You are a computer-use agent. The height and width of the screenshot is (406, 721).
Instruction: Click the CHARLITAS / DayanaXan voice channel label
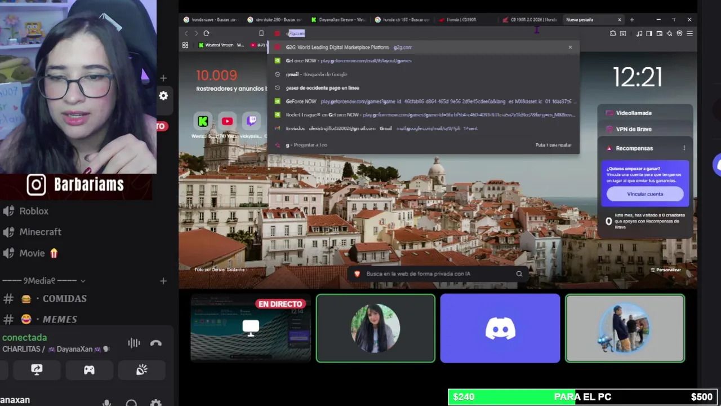pos(56,349)
